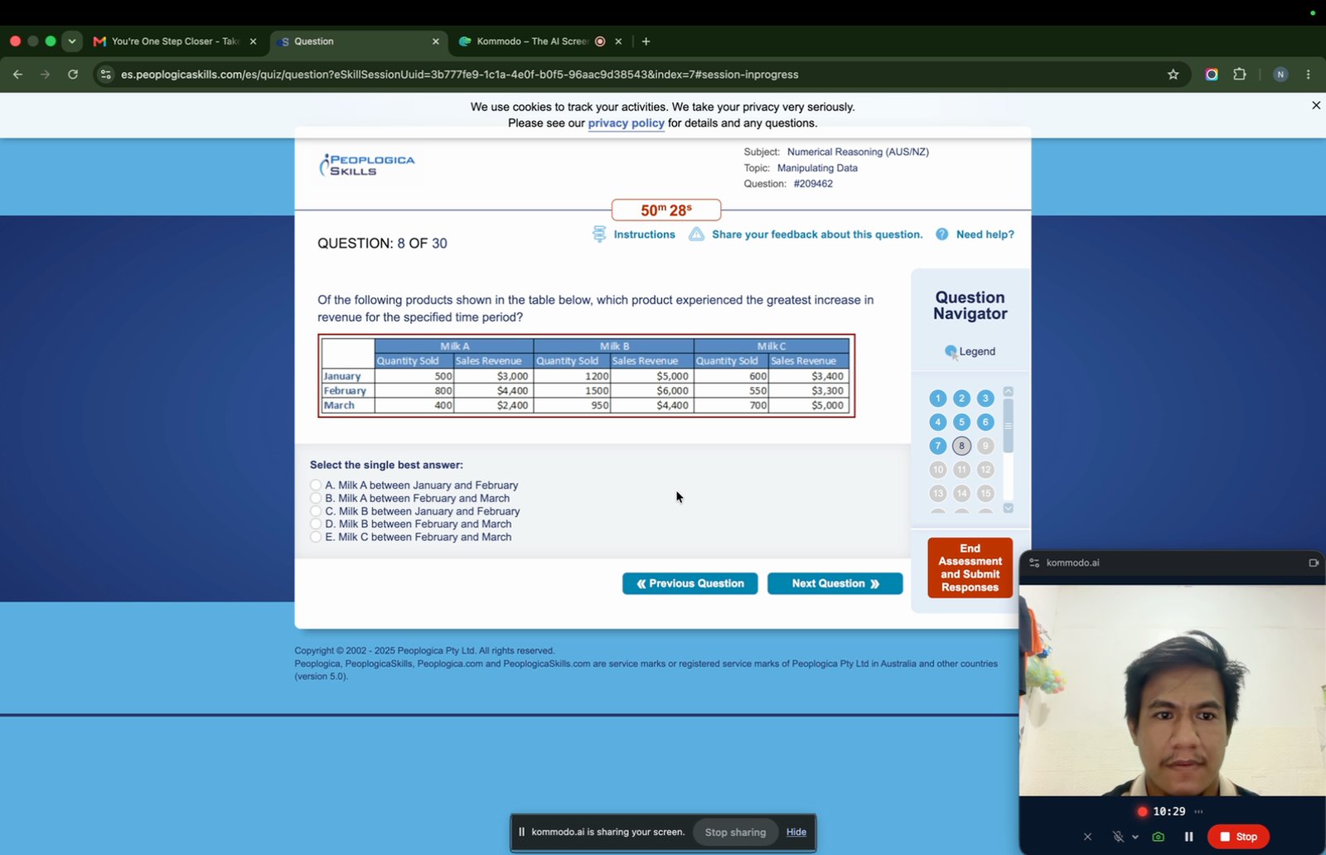Click the navigator scroll up arrow
Viewport: 1326px width, 855px height.
pyautogui.click(x=1008, y=391)
